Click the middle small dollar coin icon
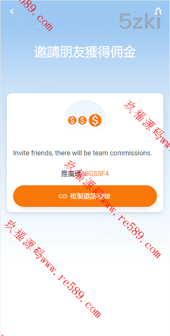 pos(82,120)
